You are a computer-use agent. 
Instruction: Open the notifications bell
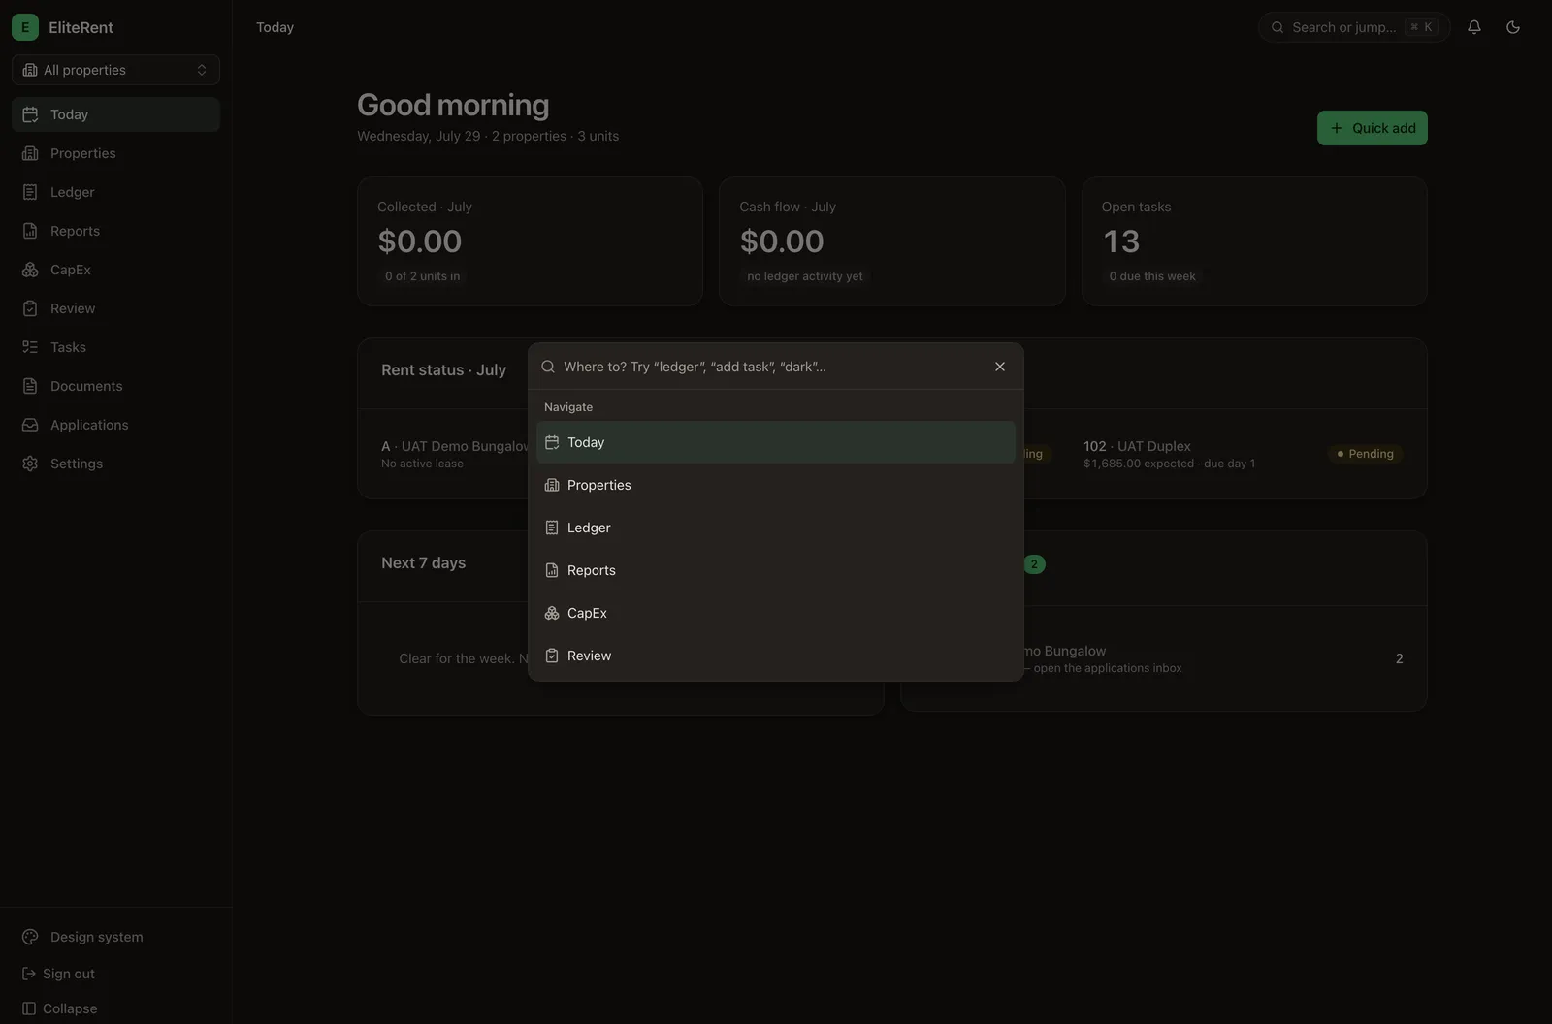click(1474, 27)
